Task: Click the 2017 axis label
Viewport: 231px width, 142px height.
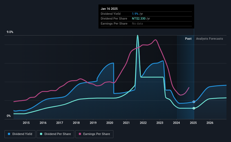Action: pyautogui.click(x=60, y=123)
